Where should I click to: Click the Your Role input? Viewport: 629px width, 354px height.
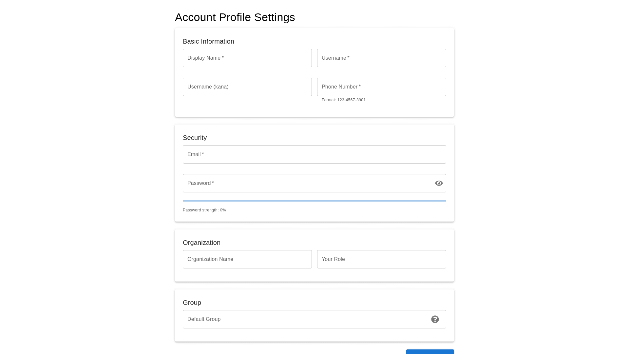(382, 259)
